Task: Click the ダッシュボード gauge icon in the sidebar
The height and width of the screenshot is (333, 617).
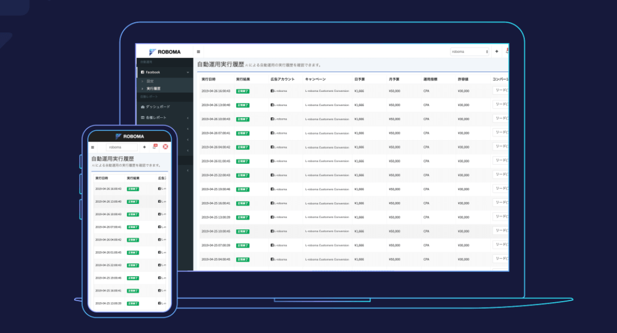Action: pos(142,107)
